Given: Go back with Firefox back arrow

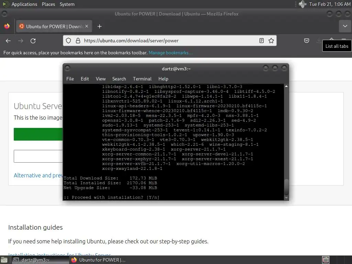Looking at the screenshot, I should pos(8,41).
